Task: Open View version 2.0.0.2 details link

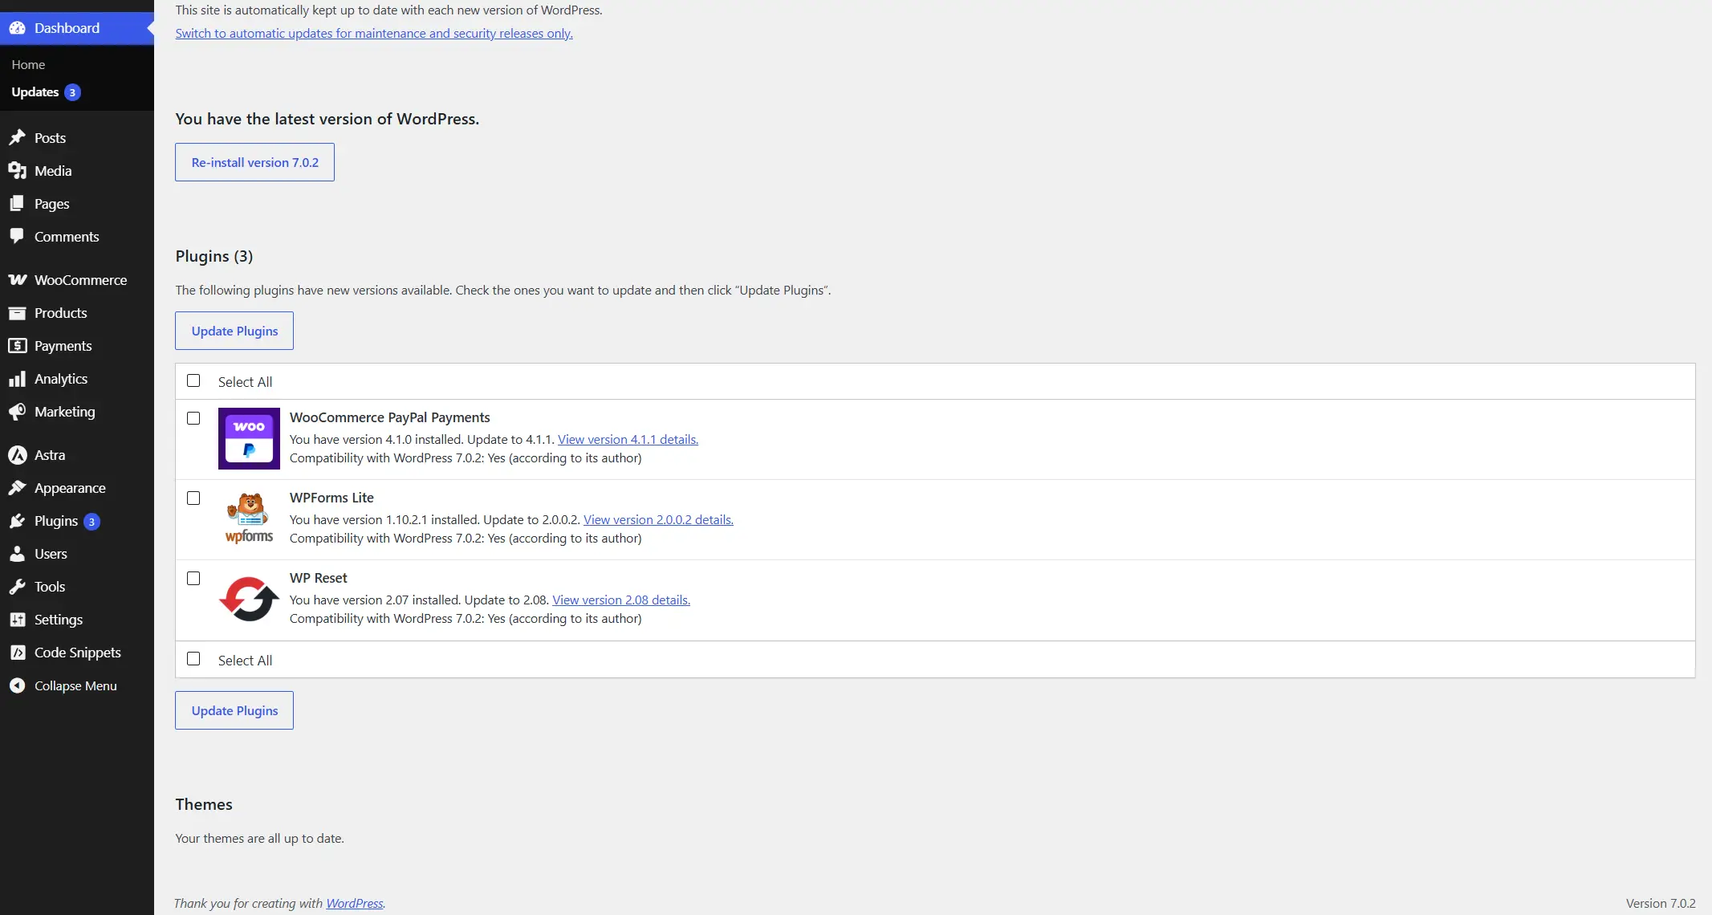Action: click(x=658, y=519)
